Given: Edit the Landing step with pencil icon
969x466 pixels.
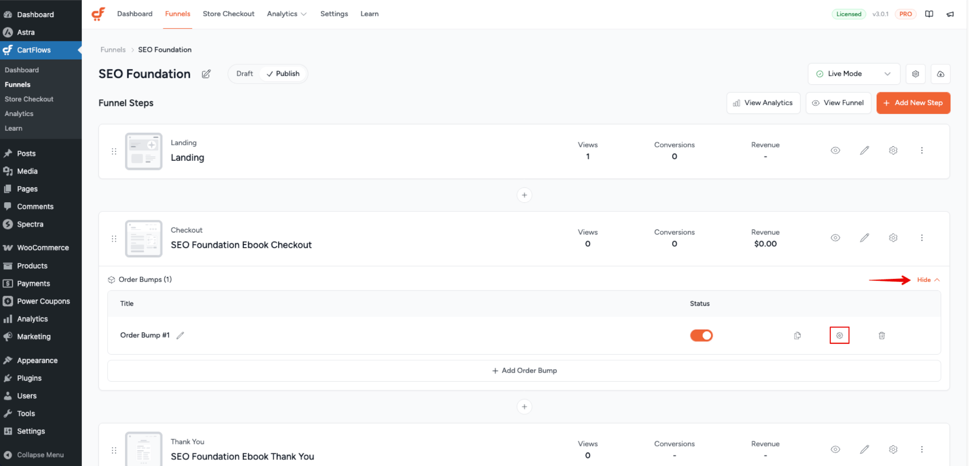Looking at the screenshot, I should [865, 150].
